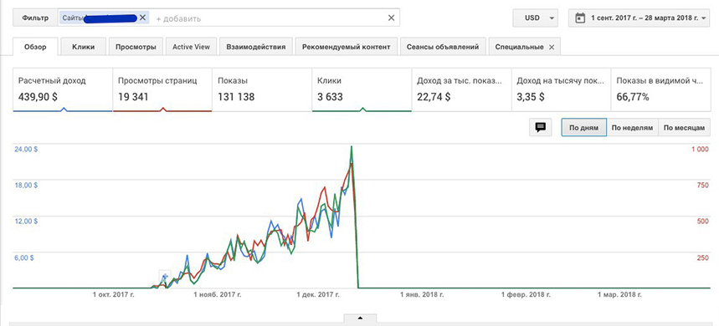Close the Специальные tab
Image resolution: width=719 pixels, height=326 pixels.
552,47
